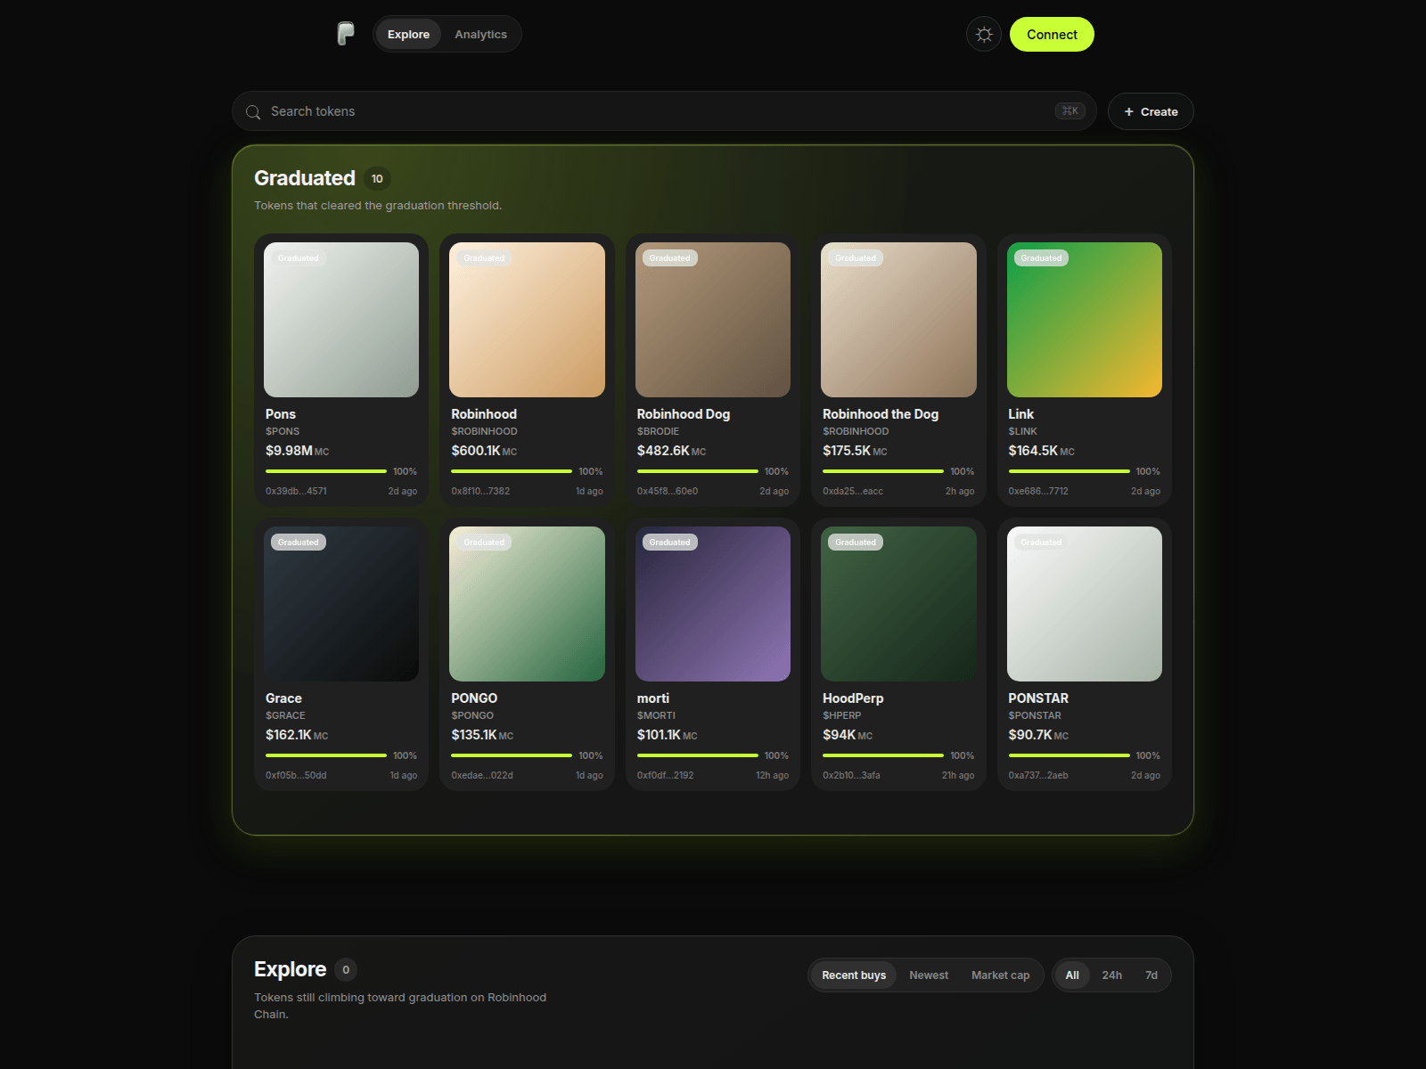Click the Graduated badge on HoodPerp card
The height and width of the screenshot is (1069, 1426).
(x=856, y=543)
